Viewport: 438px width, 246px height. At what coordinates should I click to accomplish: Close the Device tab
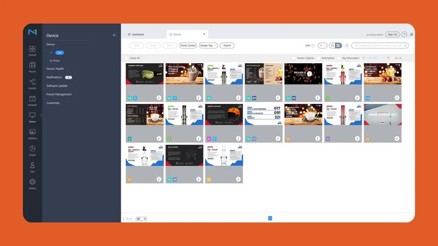click(204, 34)
